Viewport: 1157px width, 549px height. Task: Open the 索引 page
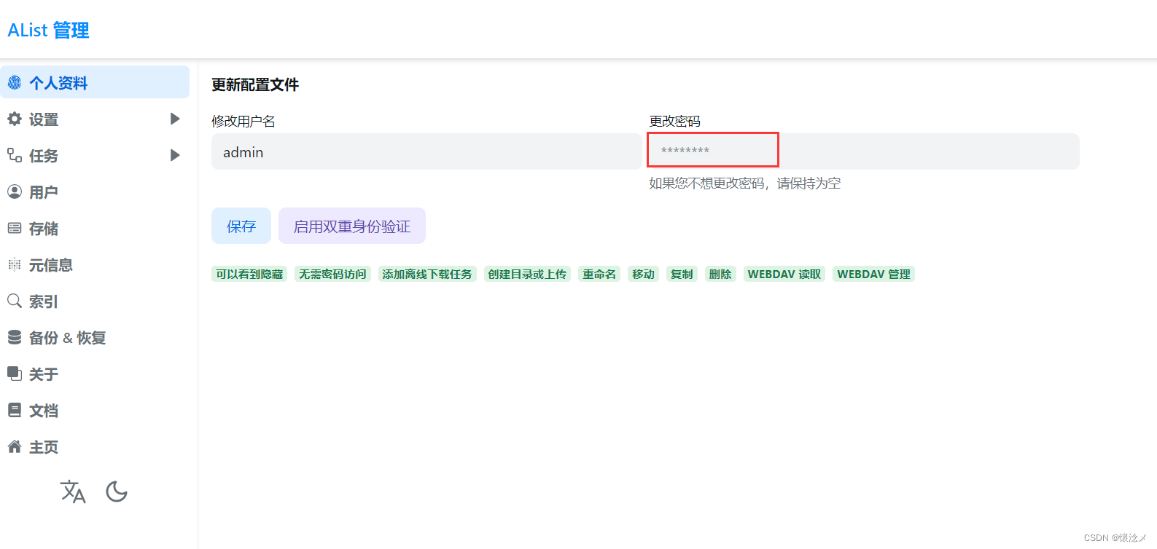pyautogui.click(x=95, y=301)
